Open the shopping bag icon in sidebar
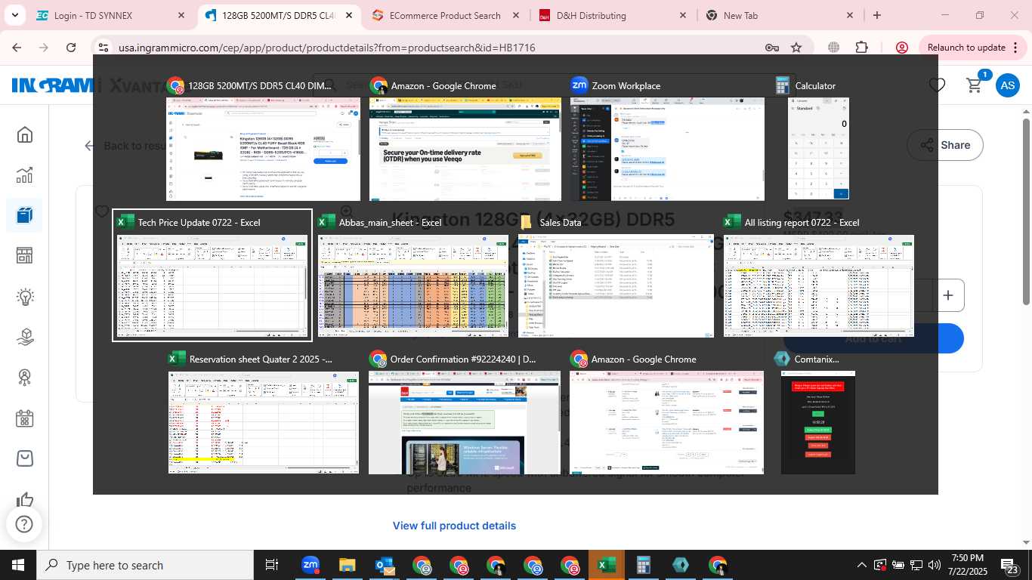The height and width of the screenshot is (580, 1032). (x=25, y=458)
